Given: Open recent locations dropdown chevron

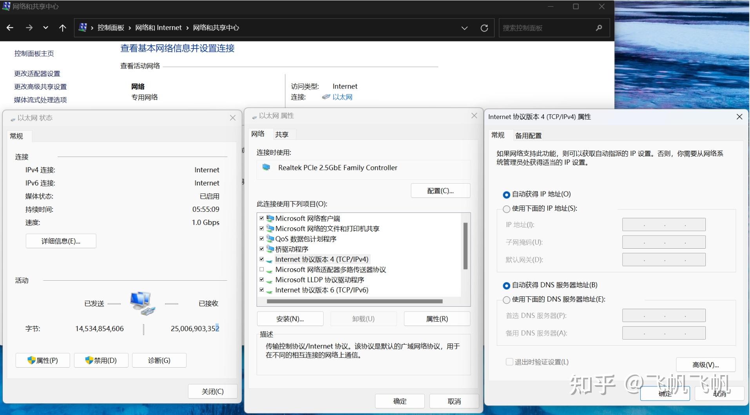Looking at the screenshot, I should point(46,28).
